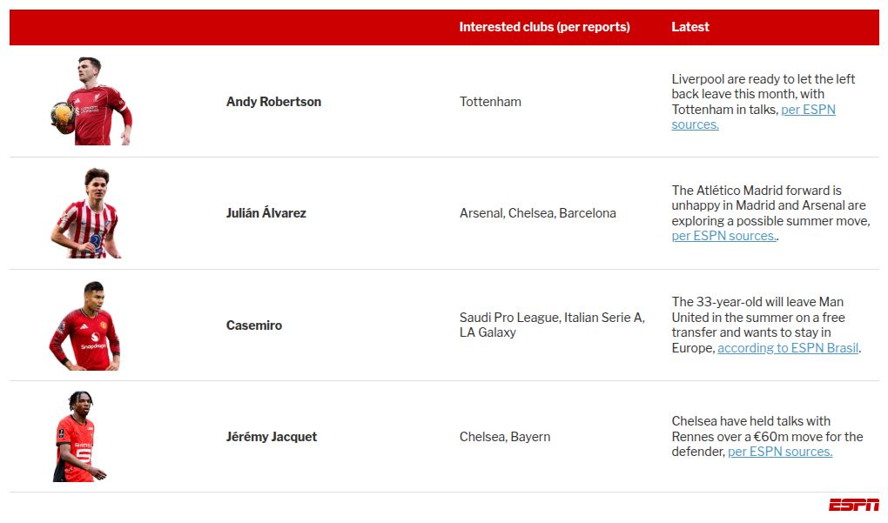Open Jérémy Jacquet's player photo
The height and width of the screenshot is (523, 888).
(79, 437)
